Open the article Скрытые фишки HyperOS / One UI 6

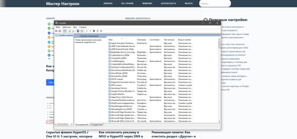69,134
